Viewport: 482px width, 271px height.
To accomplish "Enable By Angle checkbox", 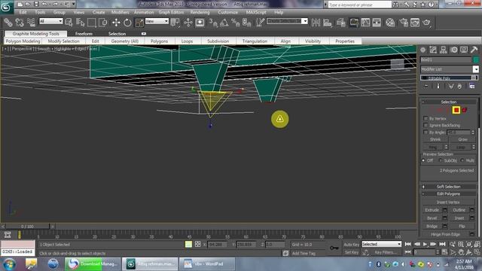I will 426,132.
